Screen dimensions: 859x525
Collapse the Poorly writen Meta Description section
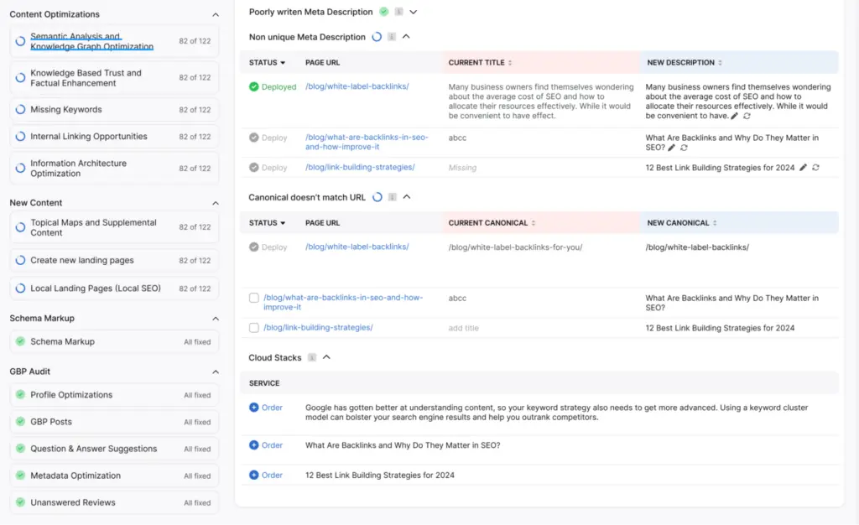click(x=413, y=13)
